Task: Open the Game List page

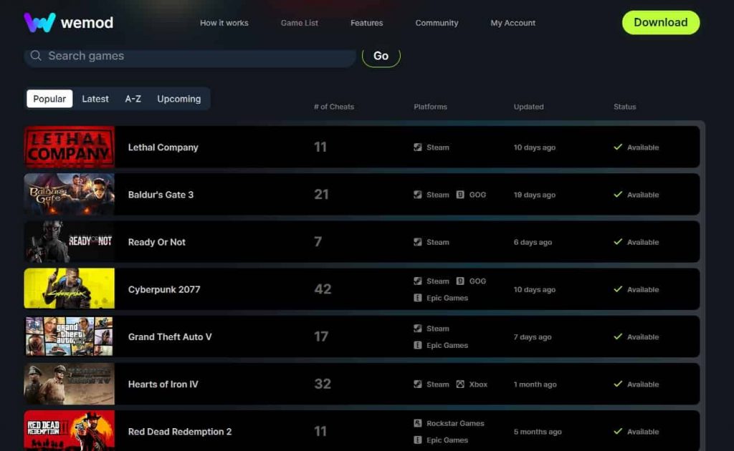Action: pos(300,23)
